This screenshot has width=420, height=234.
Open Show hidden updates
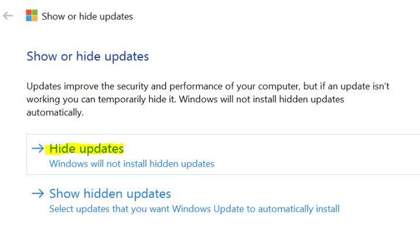tap(110, 194)
